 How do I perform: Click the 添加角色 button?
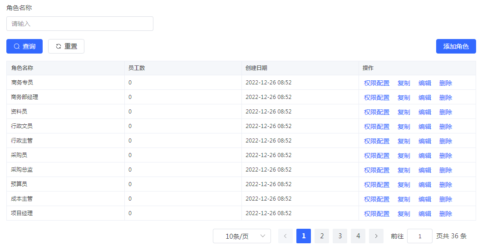456,46
